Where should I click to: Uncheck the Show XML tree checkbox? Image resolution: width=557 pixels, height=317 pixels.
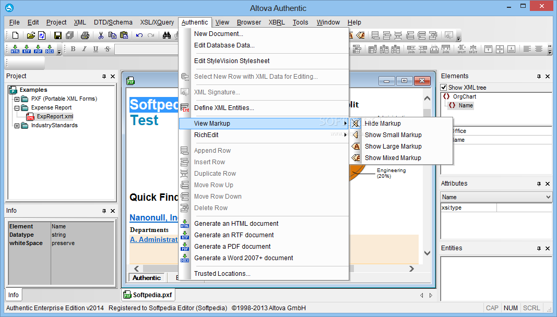tap(444, 87)
